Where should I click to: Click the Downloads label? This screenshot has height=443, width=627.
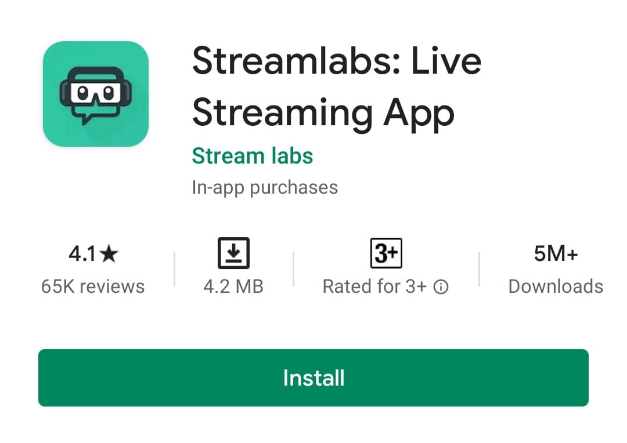point(556,287)
